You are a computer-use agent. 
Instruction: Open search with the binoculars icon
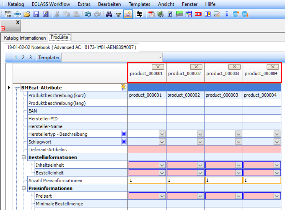[x=109, y=14]
